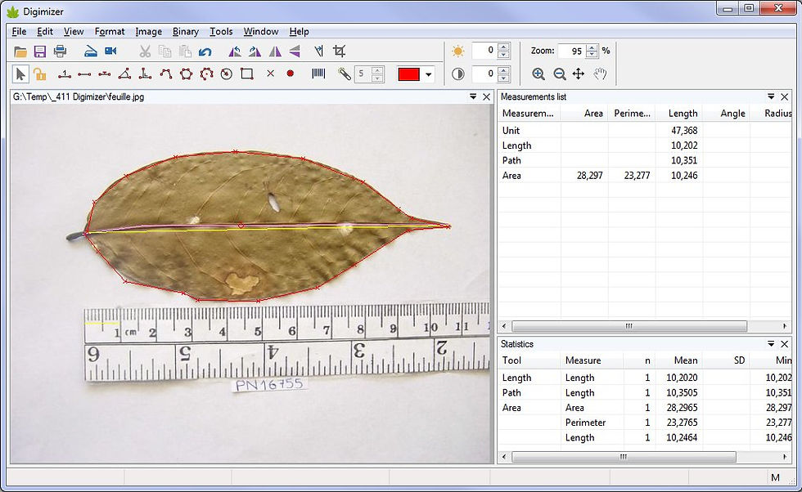Activate the hand pan tool

pyautogui.click(x=600, y=74)
